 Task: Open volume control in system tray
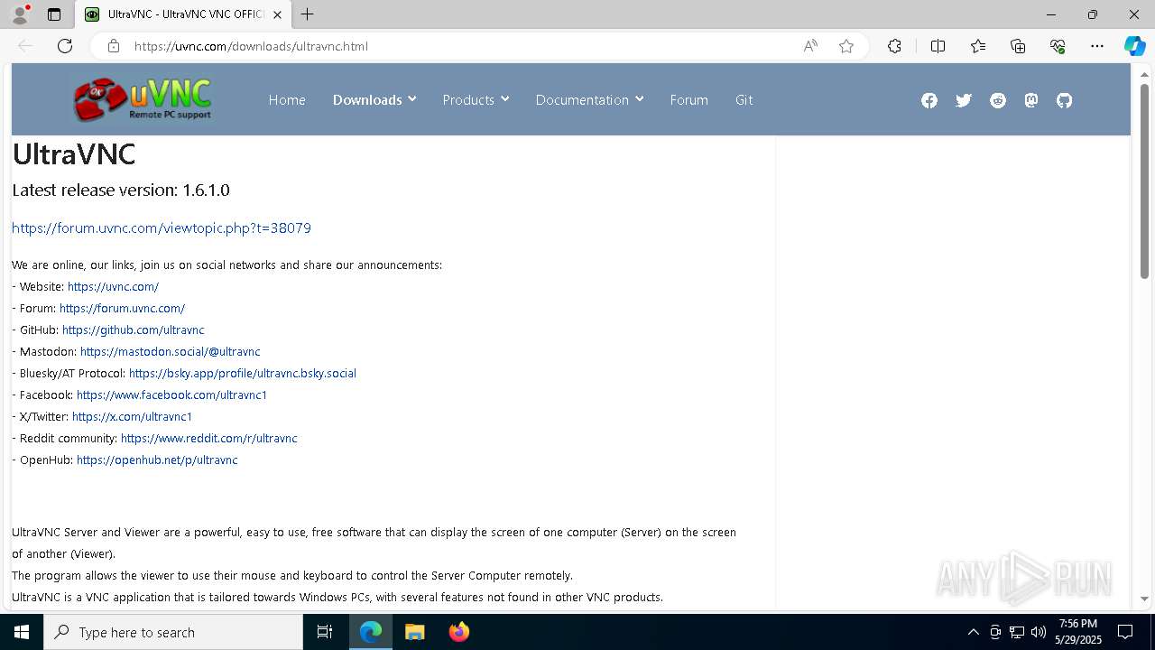coord(1039,632)
